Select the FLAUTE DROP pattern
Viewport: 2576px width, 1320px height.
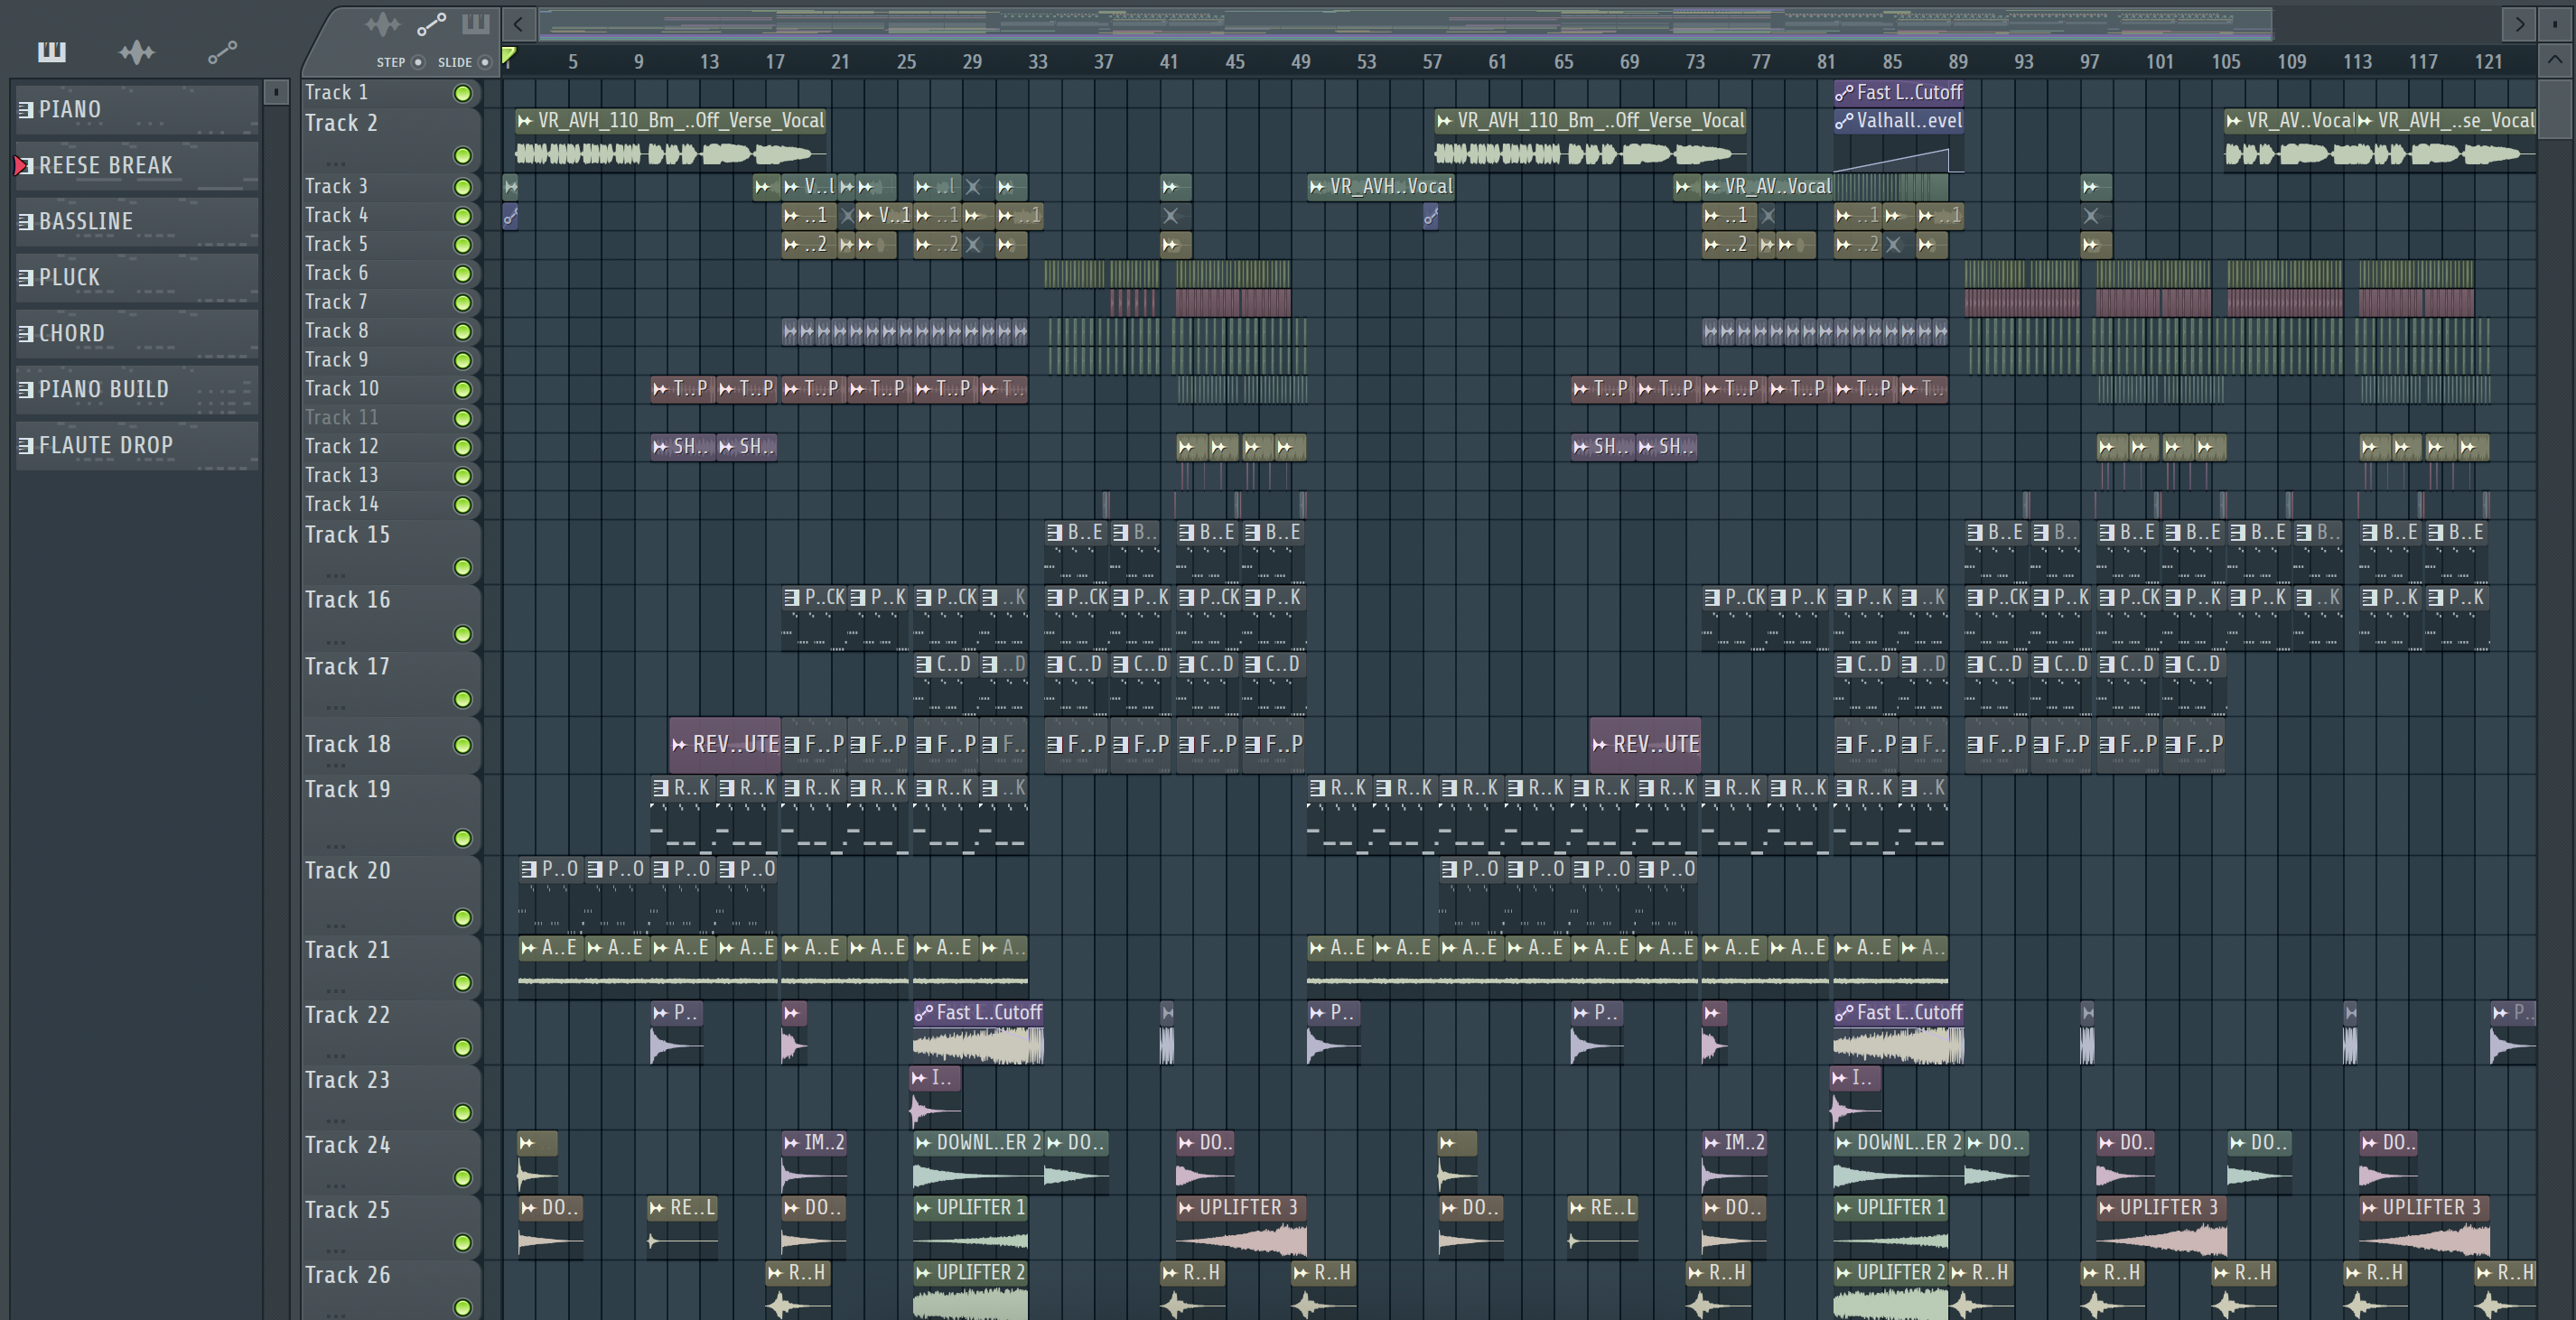(137, 444)
